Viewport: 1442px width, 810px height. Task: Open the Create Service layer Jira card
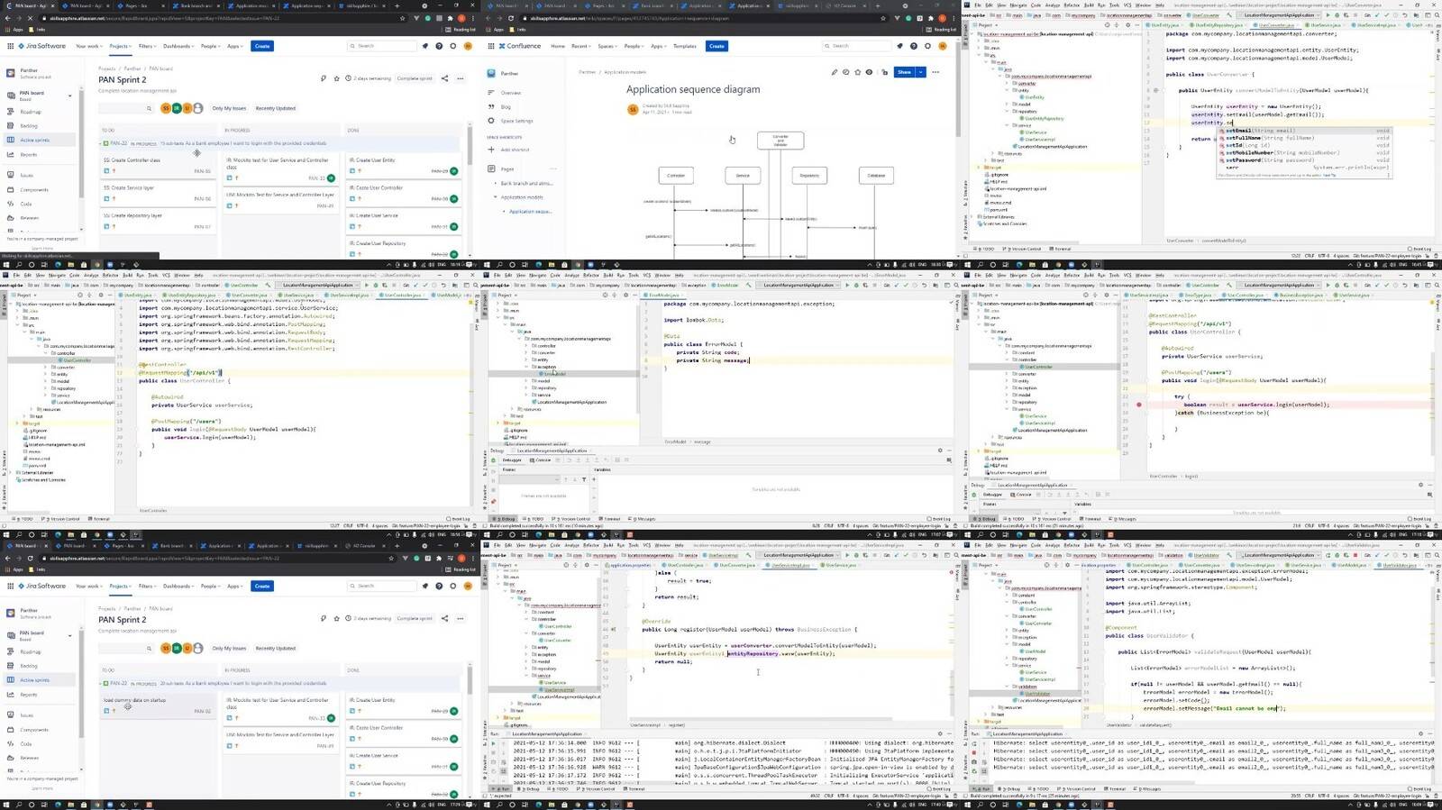[x=158, y=193]
